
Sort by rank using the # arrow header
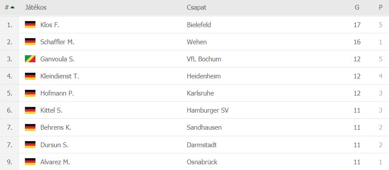coord(10,7)
